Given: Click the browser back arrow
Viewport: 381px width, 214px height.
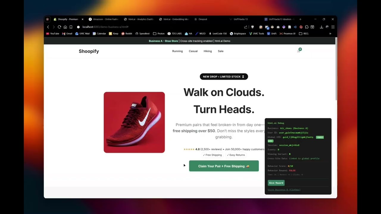Looking at the screenshot, I should pyautogui.click(x=48, y=27).
